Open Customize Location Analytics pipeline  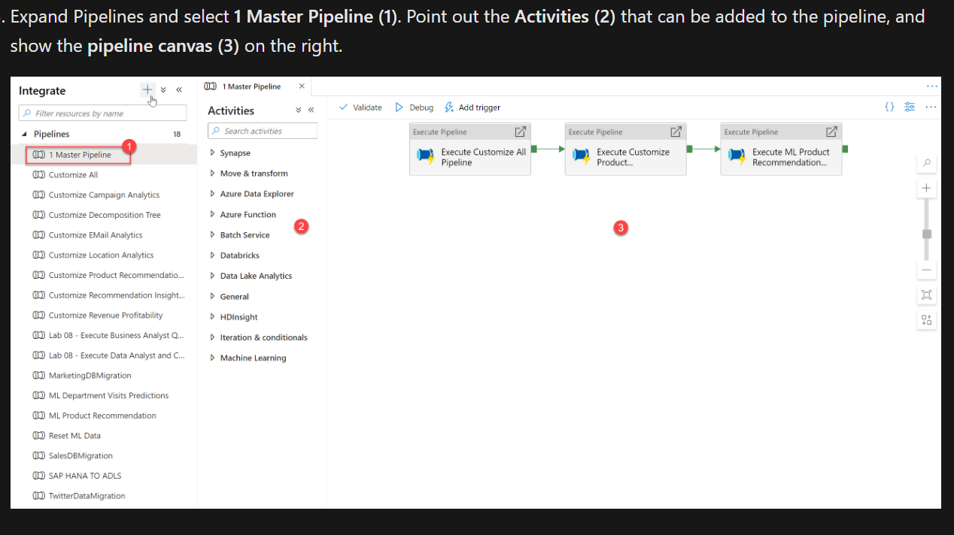coord(101,255)
